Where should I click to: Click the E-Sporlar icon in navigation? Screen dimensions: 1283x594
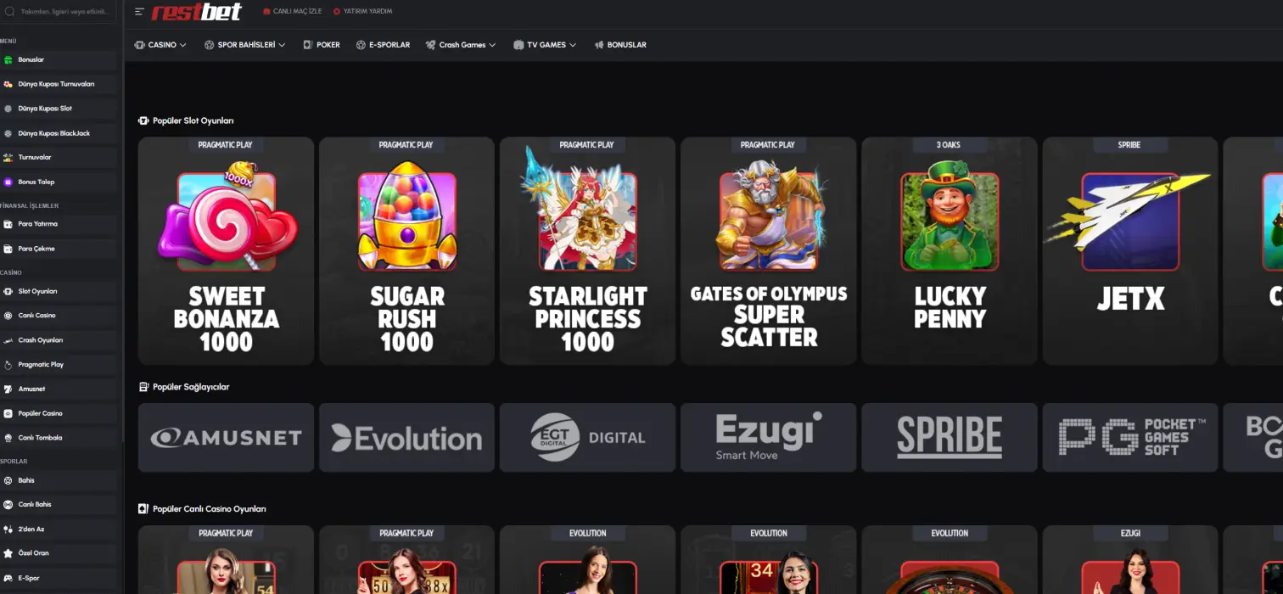(361, 45)
